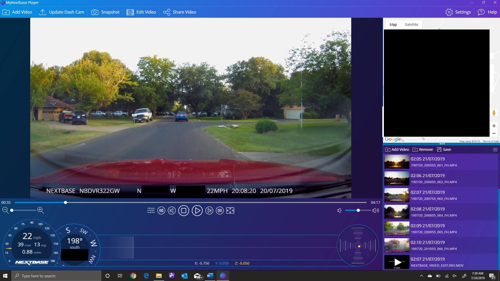
Task: Switch map to Satellite view
Action: tap(411, 25)
